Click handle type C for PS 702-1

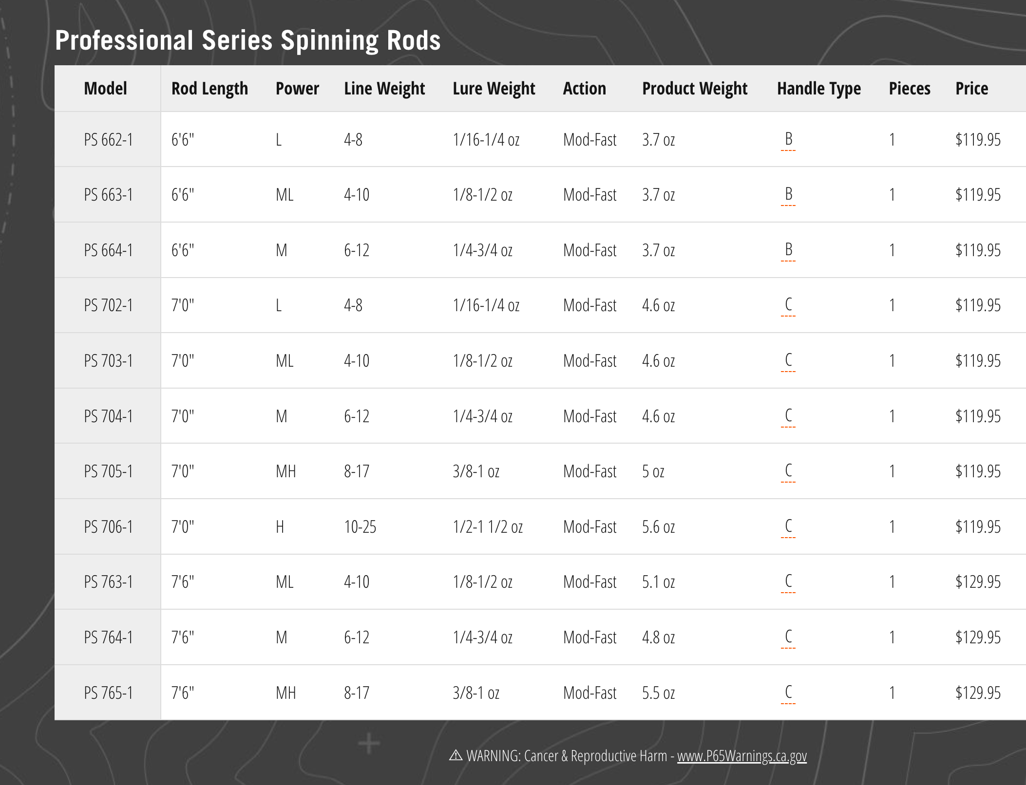(788, 305)
